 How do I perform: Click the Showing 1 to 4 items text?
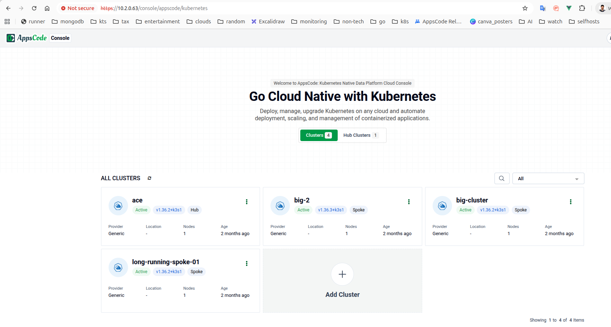(557, 320)
